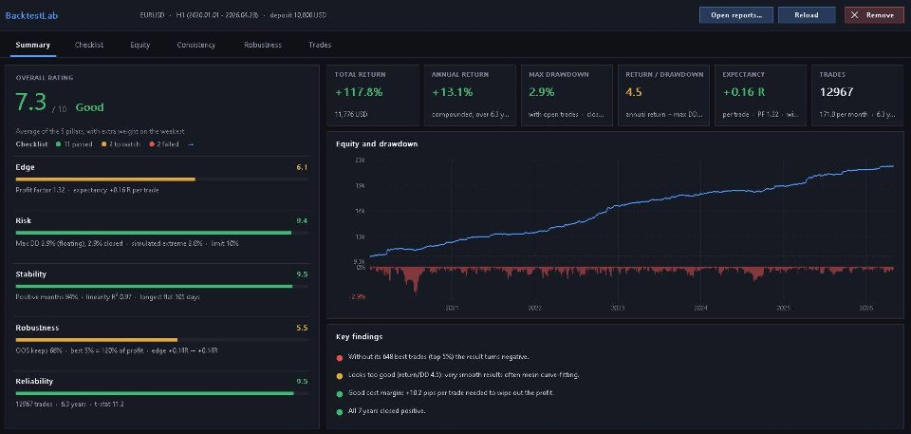
Task: Click the Open reports button
Action: pos(736,15)
